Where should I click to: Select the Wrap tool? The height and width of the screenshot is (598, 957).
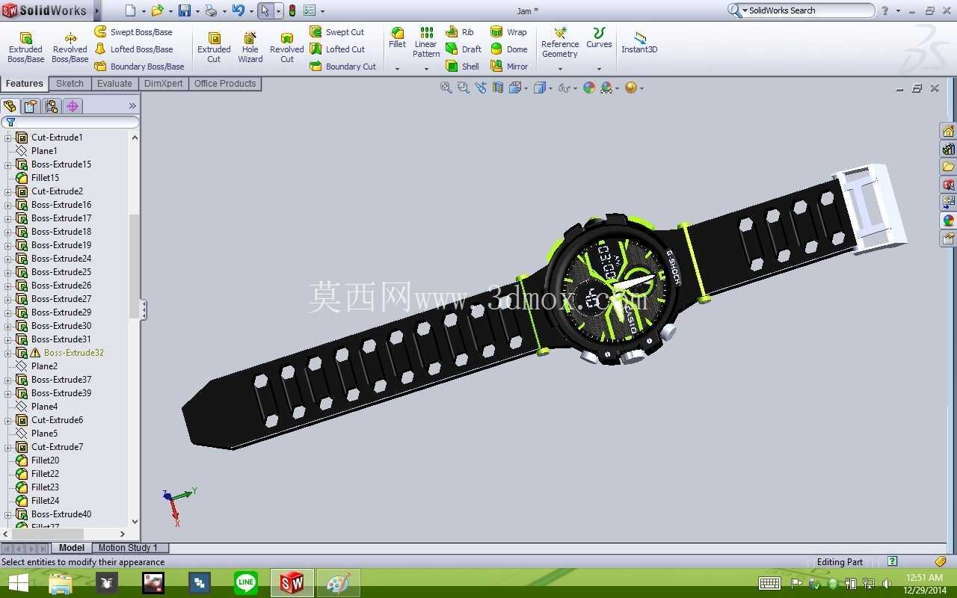(509, 32)
